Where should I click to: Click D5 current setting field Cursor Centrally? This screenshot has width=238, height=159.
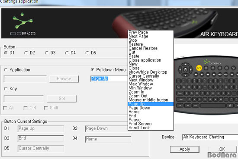41,149
